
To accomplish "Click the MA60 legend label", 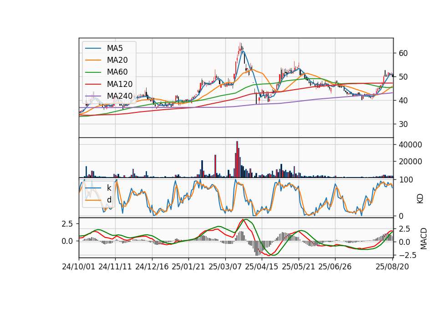I will point(117,72).
